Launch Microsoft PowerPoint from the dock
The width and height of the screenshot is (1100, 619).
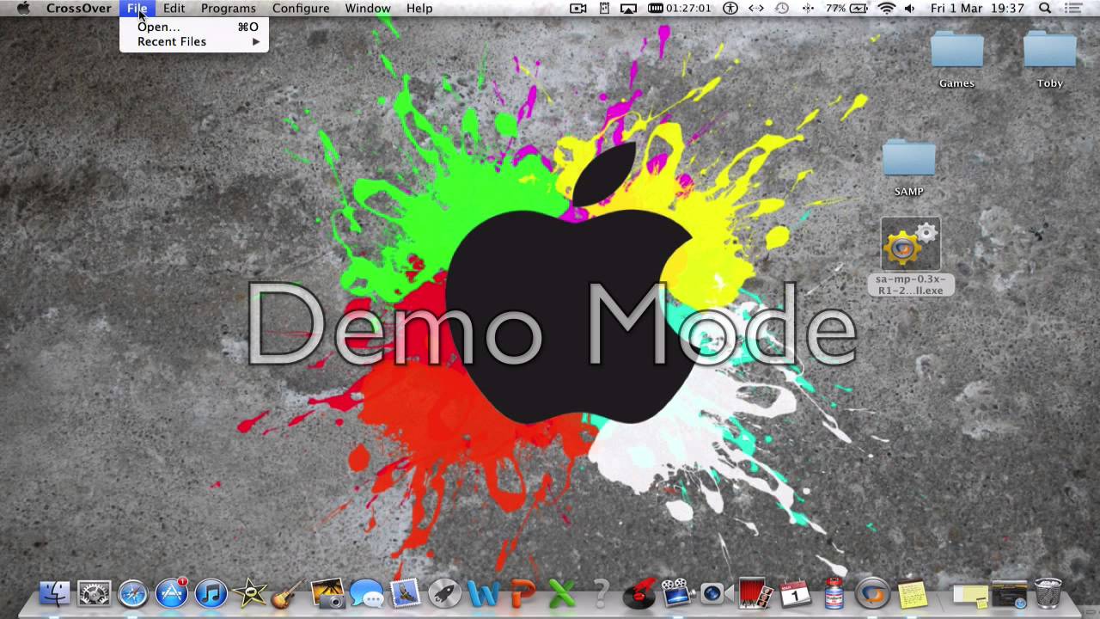tap(522, 593)
